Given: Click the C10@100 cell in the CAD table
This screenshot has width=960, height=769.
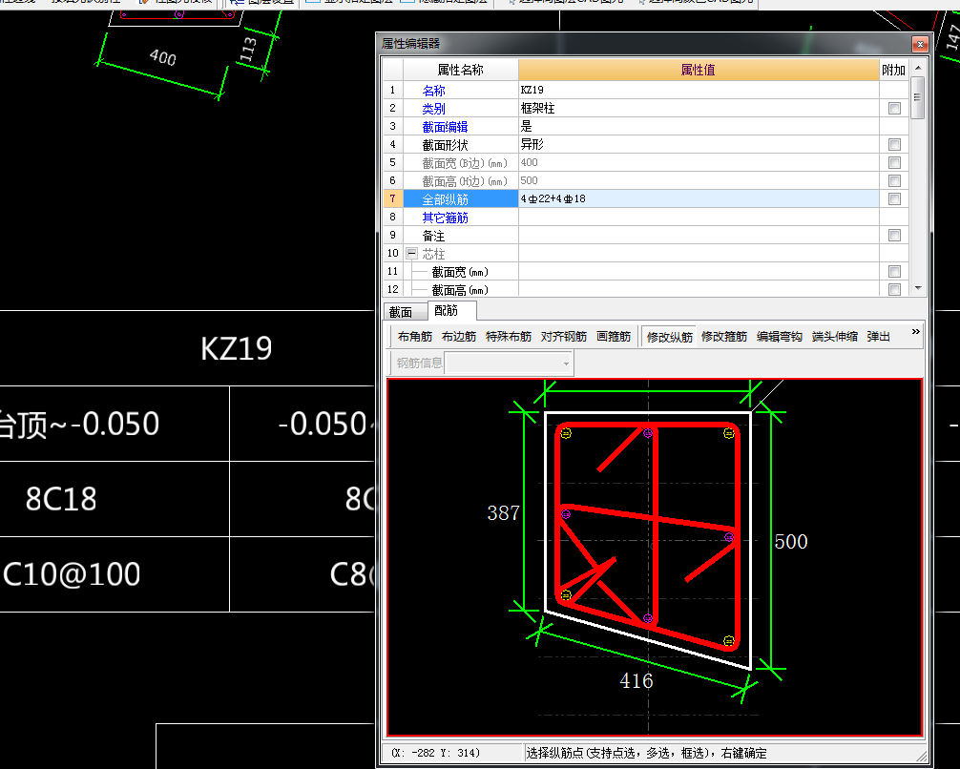Looking at the screenshot, I should click(x=72, y=575).
